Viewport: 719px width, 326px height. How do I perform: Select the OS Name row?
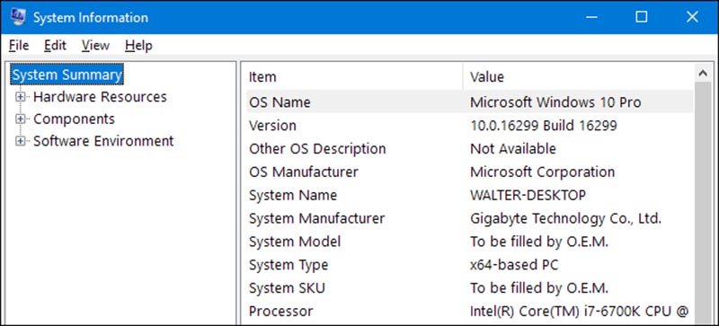click(467, 101)
